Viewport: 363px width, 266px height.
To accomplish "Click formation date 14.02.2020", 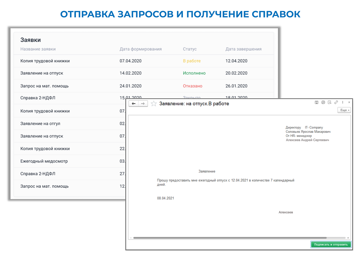I will [x=131, y=73].
